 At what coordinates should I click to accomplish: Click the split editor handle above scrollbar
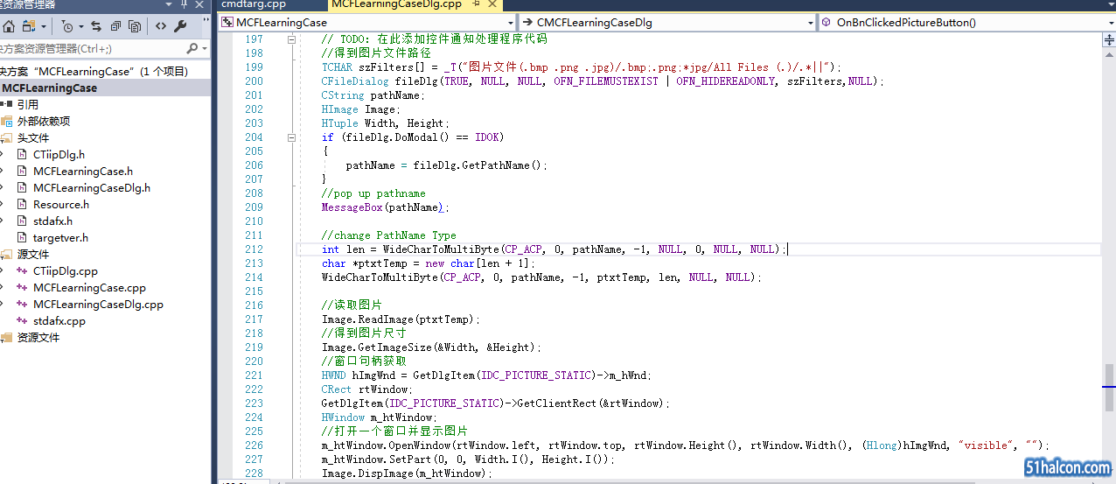(1109, 39)
